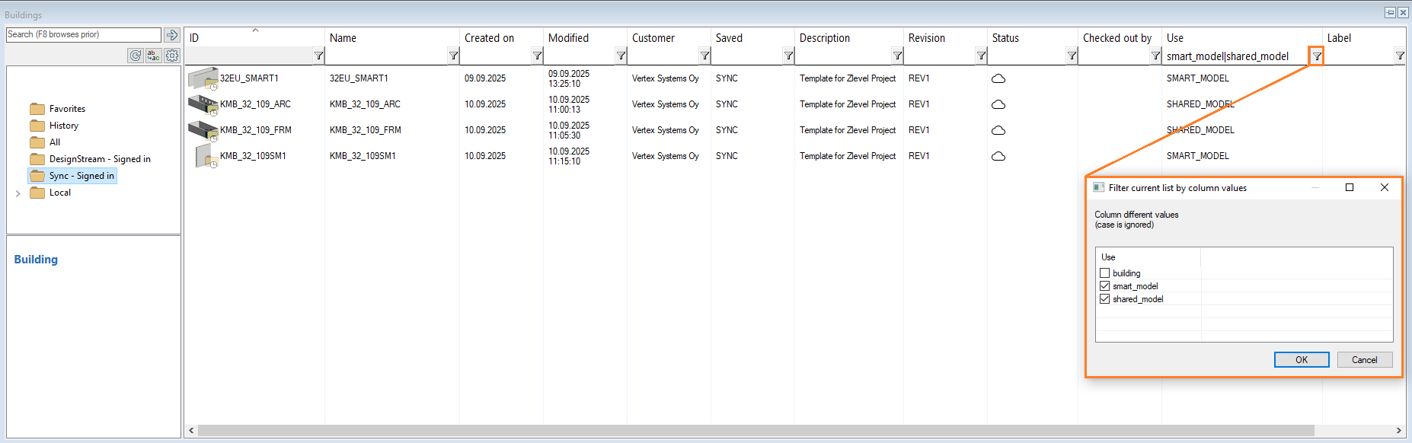The height and width of the screenshot is (443, 1412).
Task: Open the Status column filter dropdown
Action: click(x=1072, y=56)
